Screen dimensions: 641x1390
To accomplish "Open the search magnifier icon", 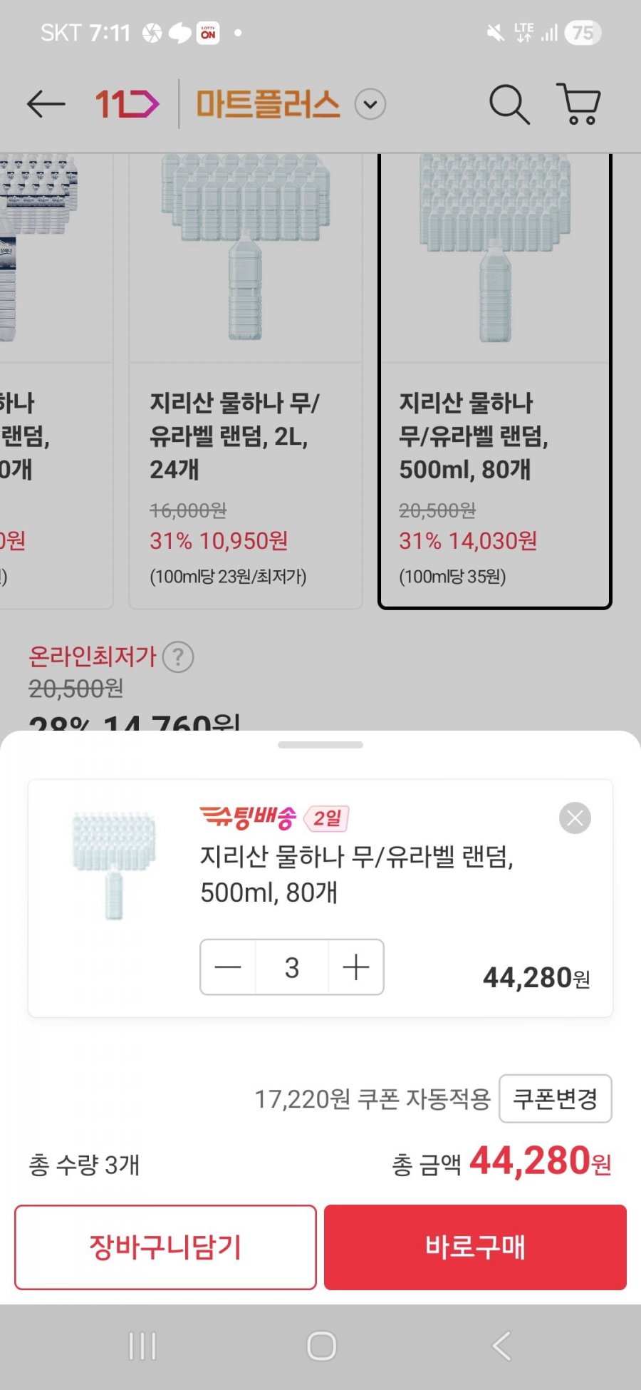I will [509, 105].
